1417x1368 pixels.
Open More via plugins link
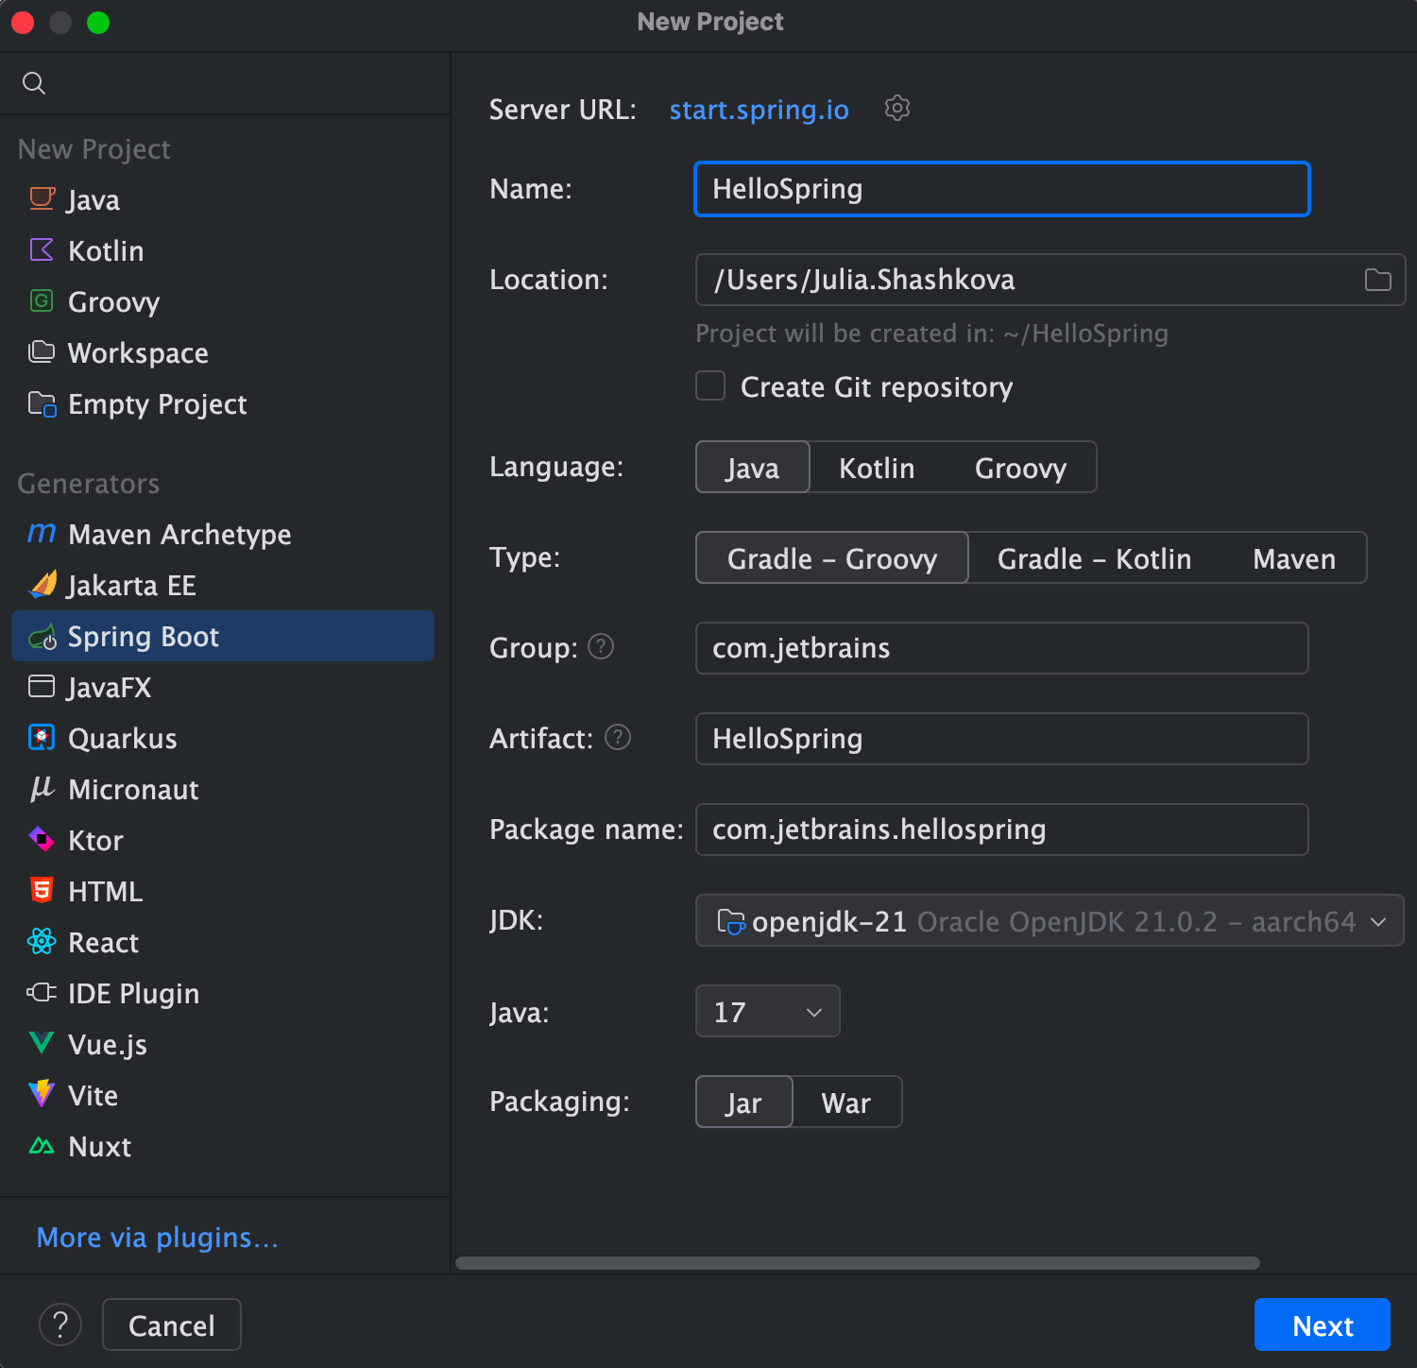pyautogui.click(x=158, y=1237)
